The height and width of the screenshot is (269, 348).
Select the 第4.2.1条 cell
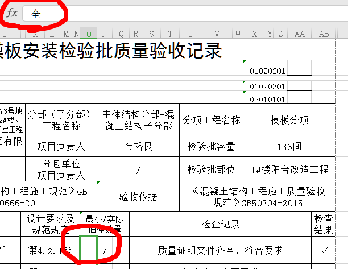point(50,249)
